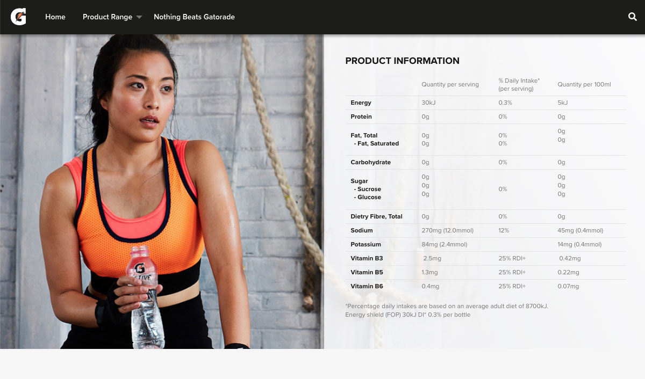Screen dimensions: 645x379
Task: Select the Sodium row label
Action: click(x=362, y=230)
